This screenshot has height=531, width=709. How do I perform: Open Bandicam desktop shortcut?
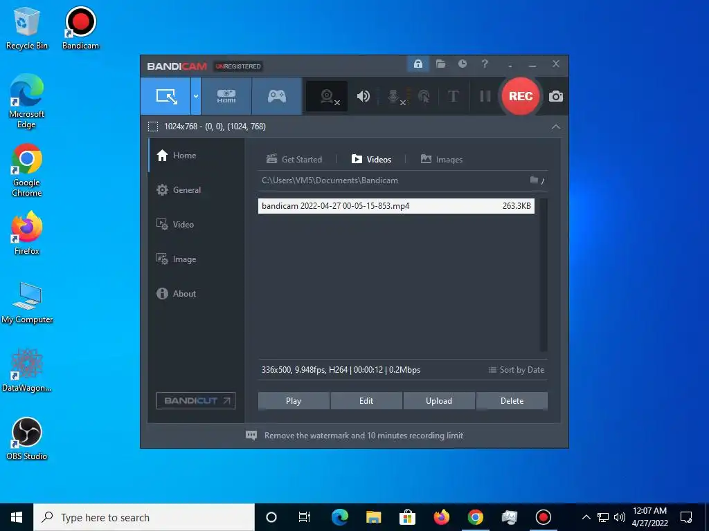pos(80,28)
